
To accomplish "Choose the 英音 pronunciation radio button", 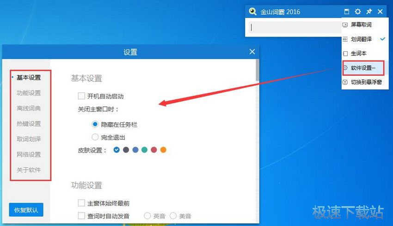I will pyautogui.click(x=147, y=216).
